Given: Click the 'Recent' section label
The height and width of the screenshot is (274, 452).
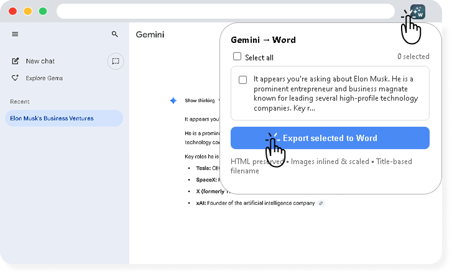Looking at the screenshot, I should pos(20,102).
